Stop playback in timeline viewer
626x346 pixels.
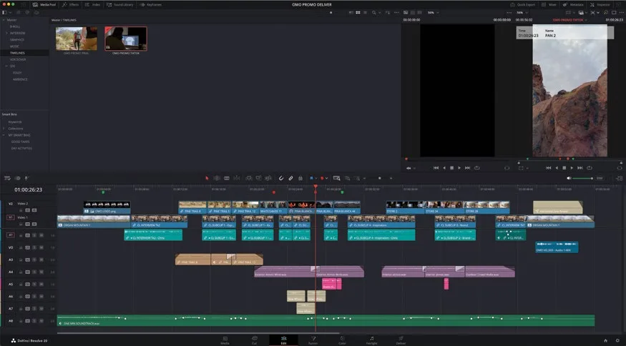[564, 168]
